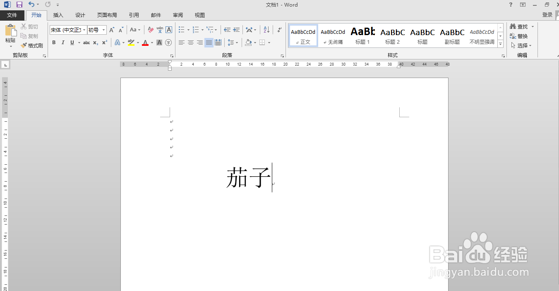559x291 pixels.
Task: Click 选择 (Select) button
Action: point(521,46)
